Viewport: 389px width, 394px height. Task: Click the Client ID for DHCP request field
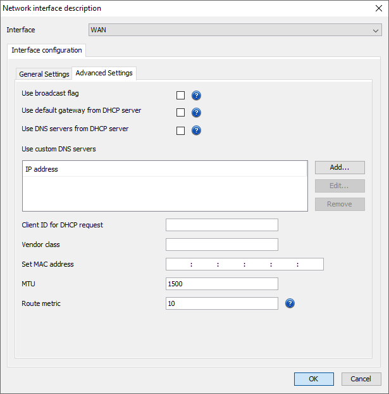point(221,225)
